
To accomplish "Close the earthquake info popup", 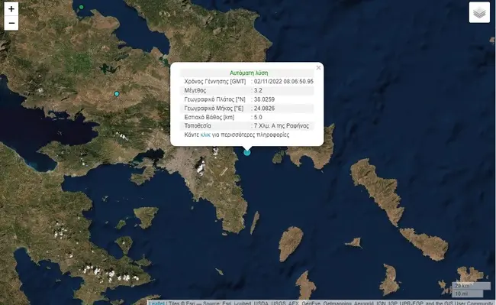I will [x=318, y=68].
